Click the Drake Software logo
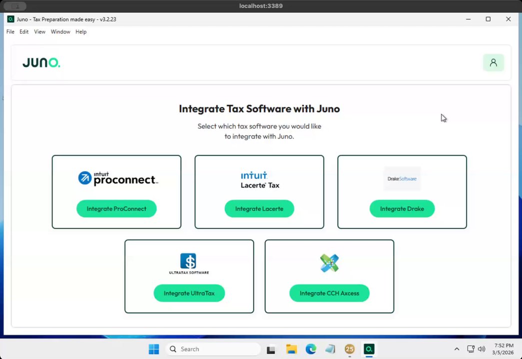 click(x=402, y=179)
